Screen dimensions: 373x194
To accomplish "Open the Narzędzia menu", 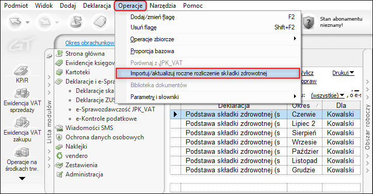I will [x=163, y=6].
